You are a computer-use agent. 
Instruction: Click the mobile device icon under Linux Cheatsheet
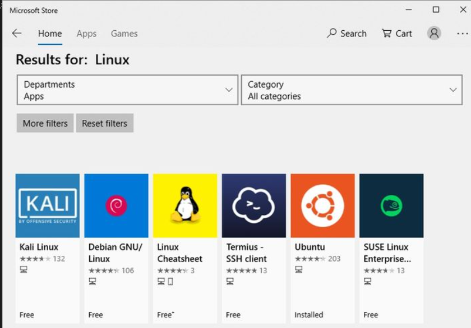click(170, 281)
